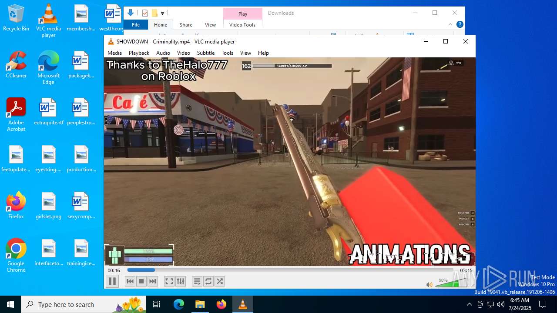The width and height of the screenshot is (557, 313).
Task: Skip to next media in VLC
Action: [x=153, y=281]
